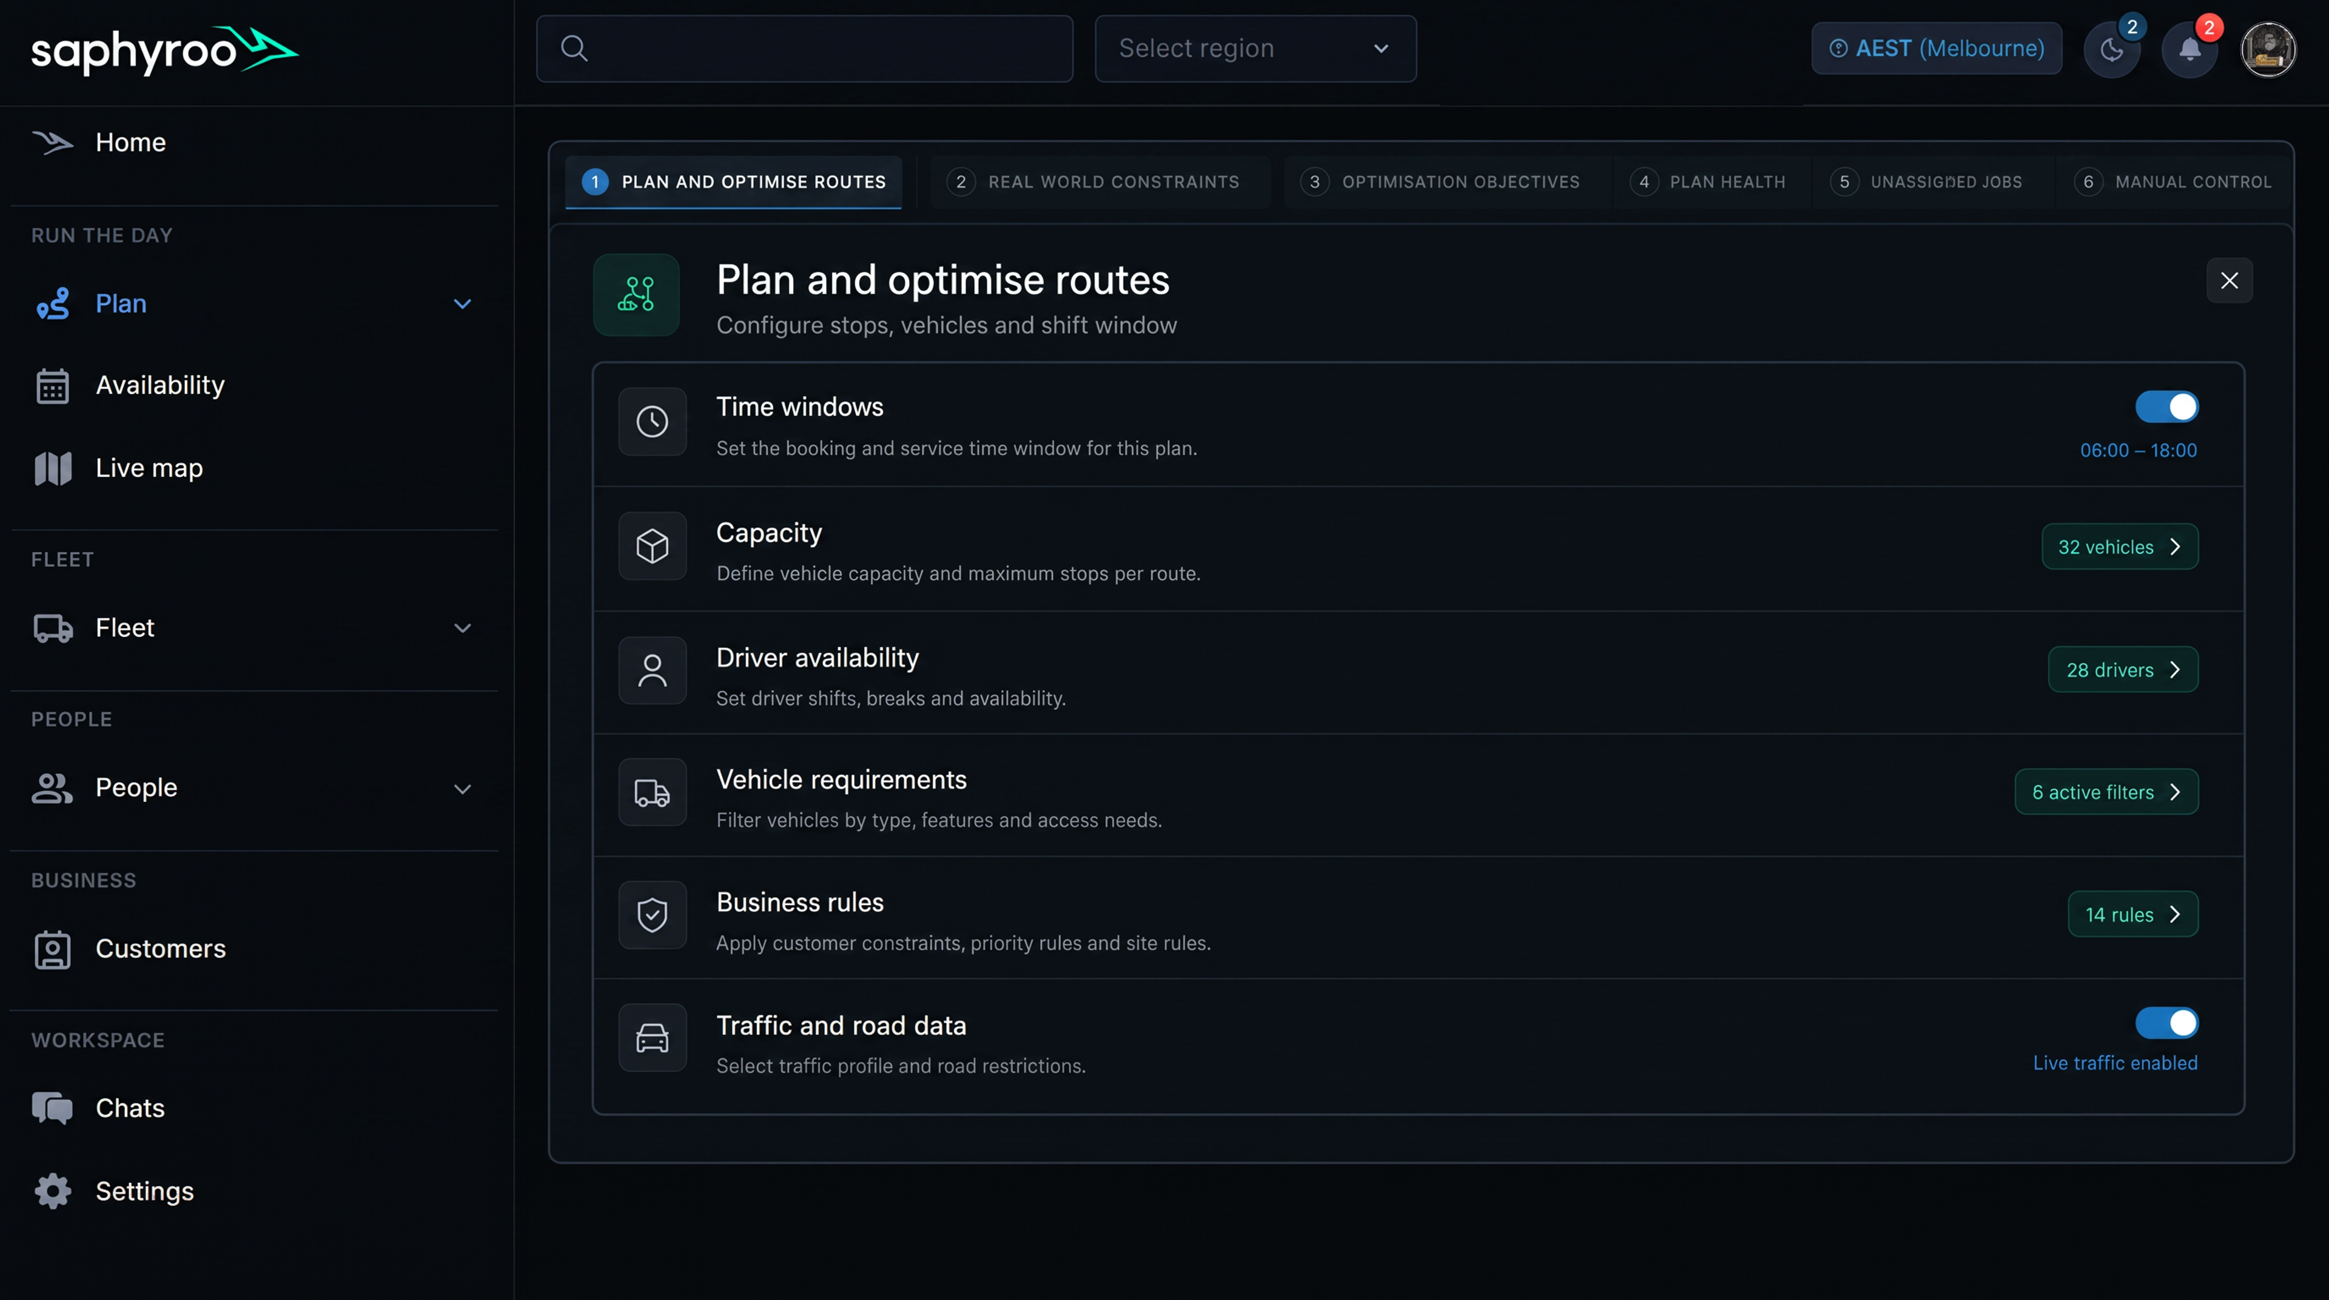Expand the Fleet menu chevron
Image resolution: width=2329 pixels, height=1300 pixels.
coord(462,628)
